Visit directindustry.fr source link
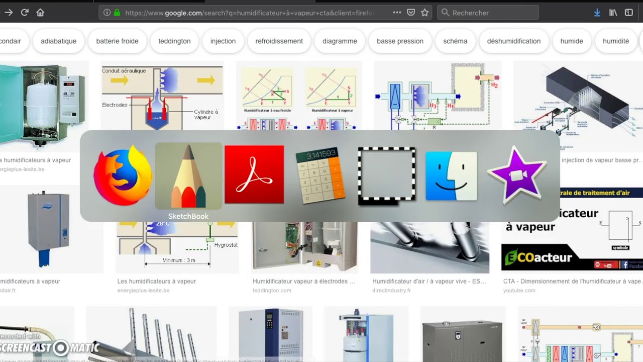Screen dimensions: 643x362 pos(391,290)
